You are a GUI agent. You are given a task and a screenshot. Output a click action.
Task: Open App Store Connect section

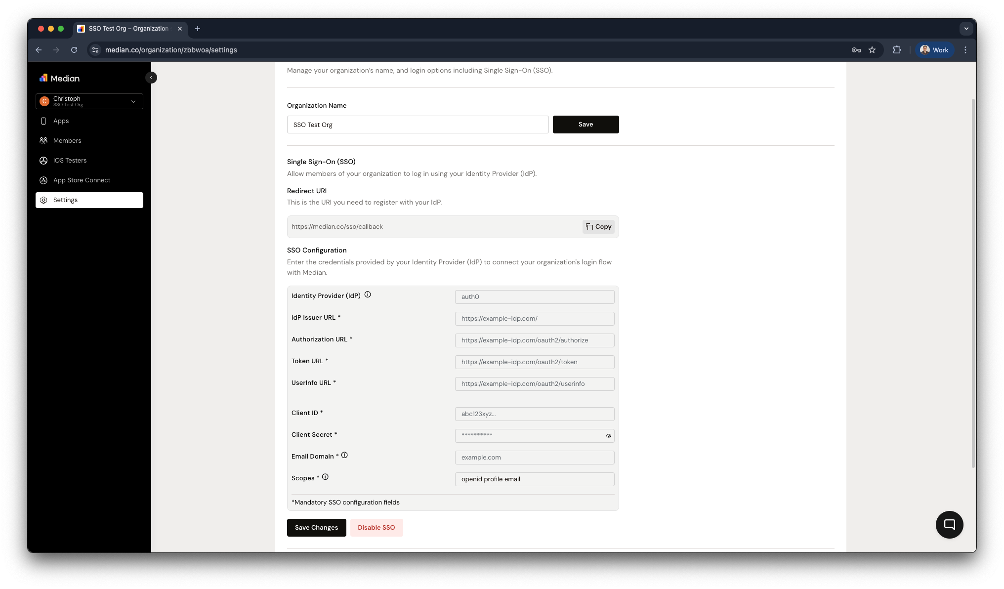point(82,180)
